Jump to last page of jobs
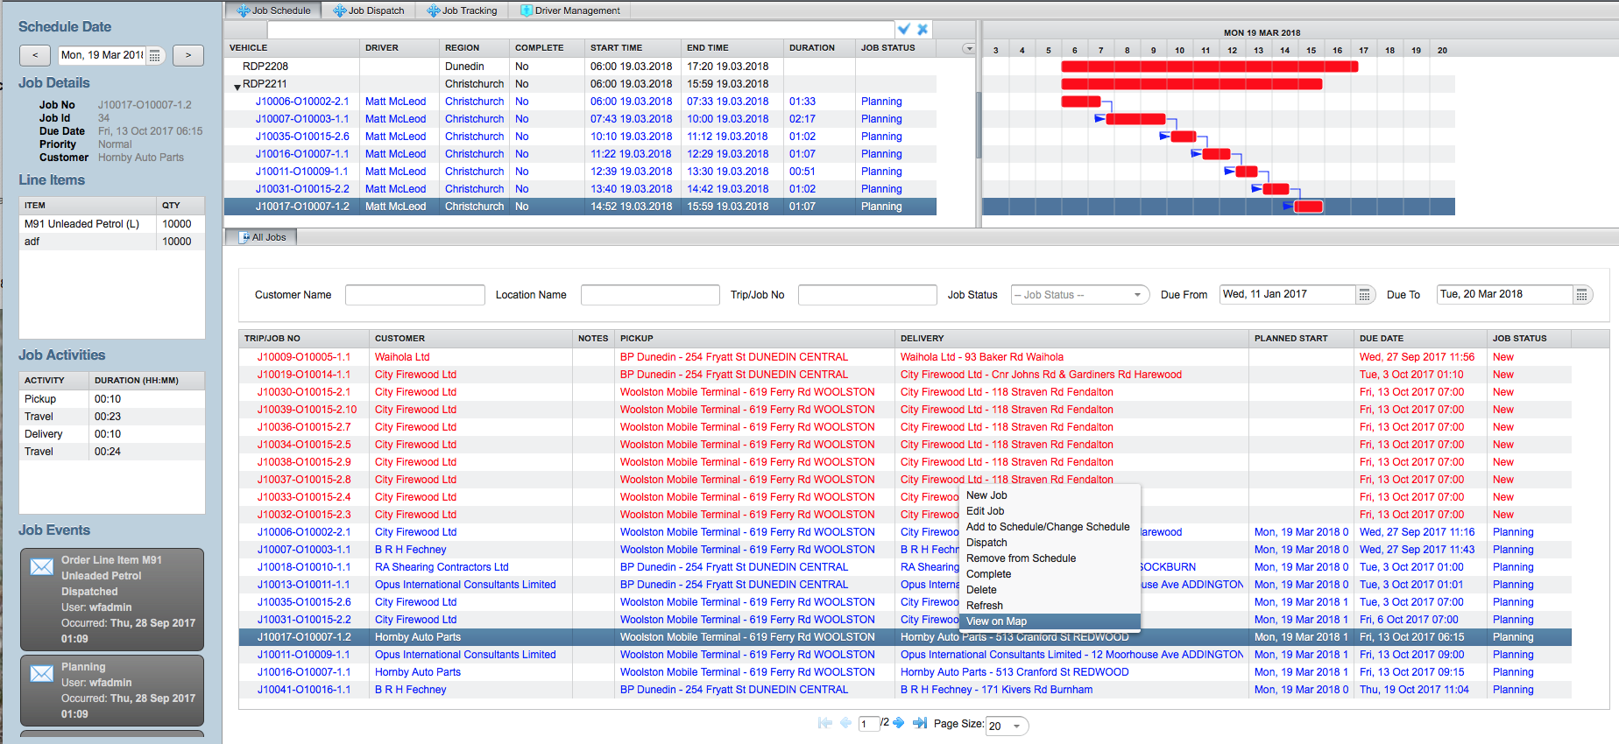The height and width of the screenshot is (744, 1619). pos(919,723)
